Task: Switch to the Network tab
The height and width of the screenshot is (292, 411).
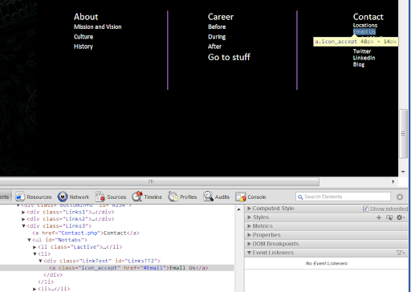Action: tap(73, 197)
